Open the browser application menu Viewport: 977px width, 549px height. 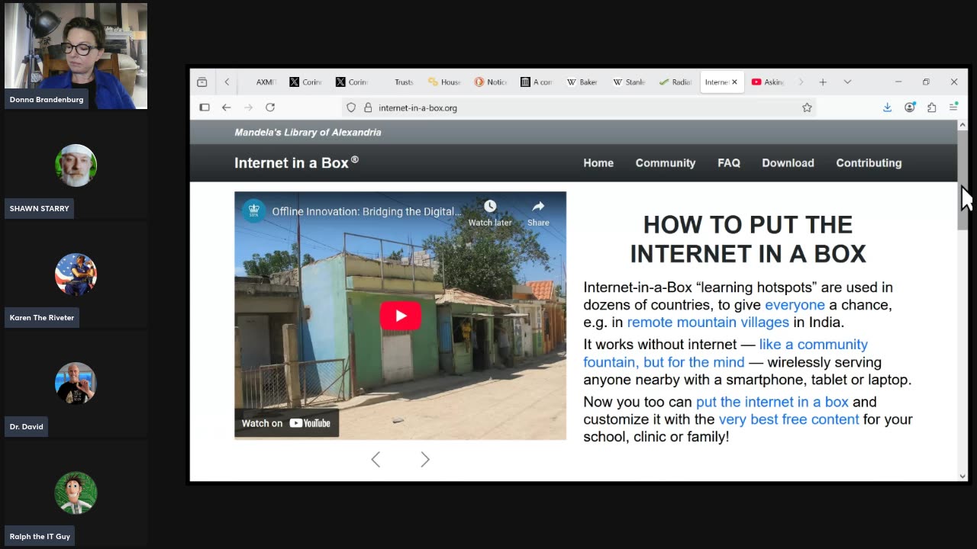[x=953, y=108]
